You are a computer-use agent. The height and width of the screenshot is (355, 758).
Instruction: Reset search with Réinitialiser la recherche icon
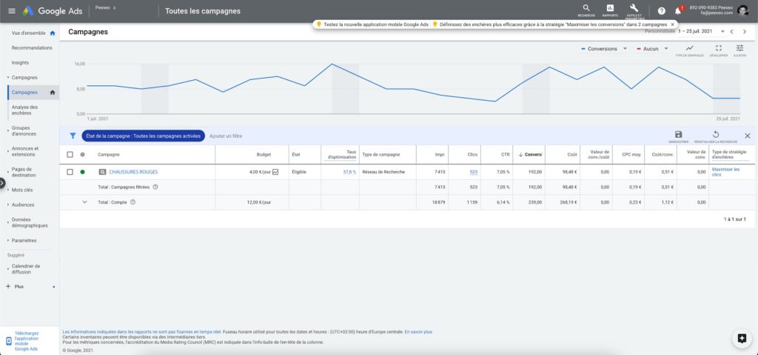pyautogui.click(x=716, y=136)
